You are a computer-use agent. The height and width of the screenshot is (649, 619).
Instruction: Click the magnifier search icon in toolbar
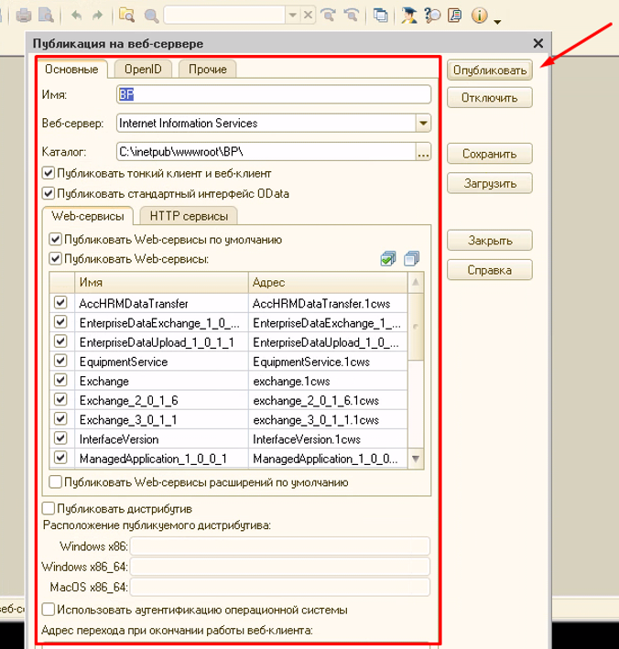pos(150,16)
